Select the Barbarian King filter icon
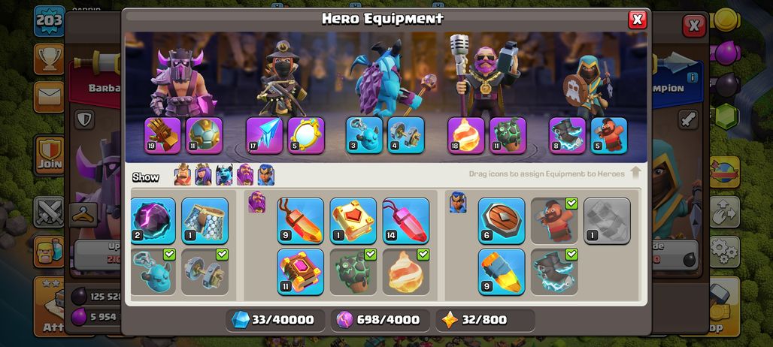 tap(183, 175)
